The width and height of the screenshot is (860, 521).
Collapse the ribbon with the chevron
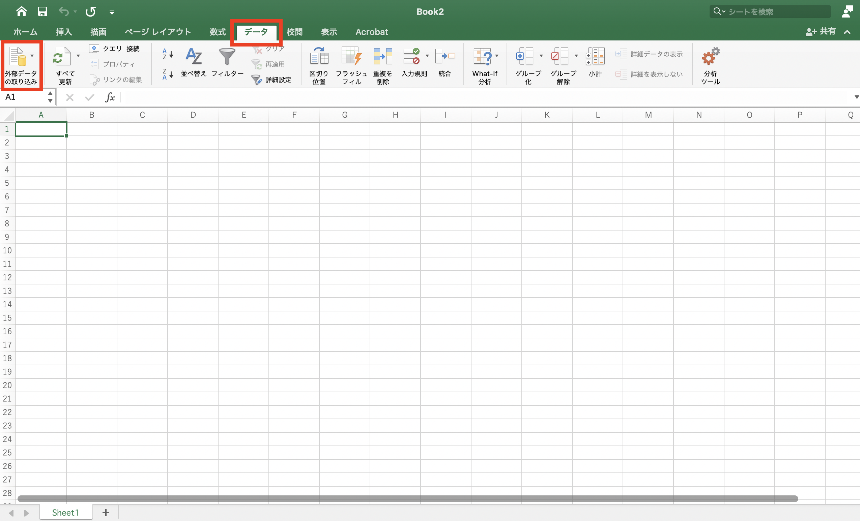pos(847,32)
